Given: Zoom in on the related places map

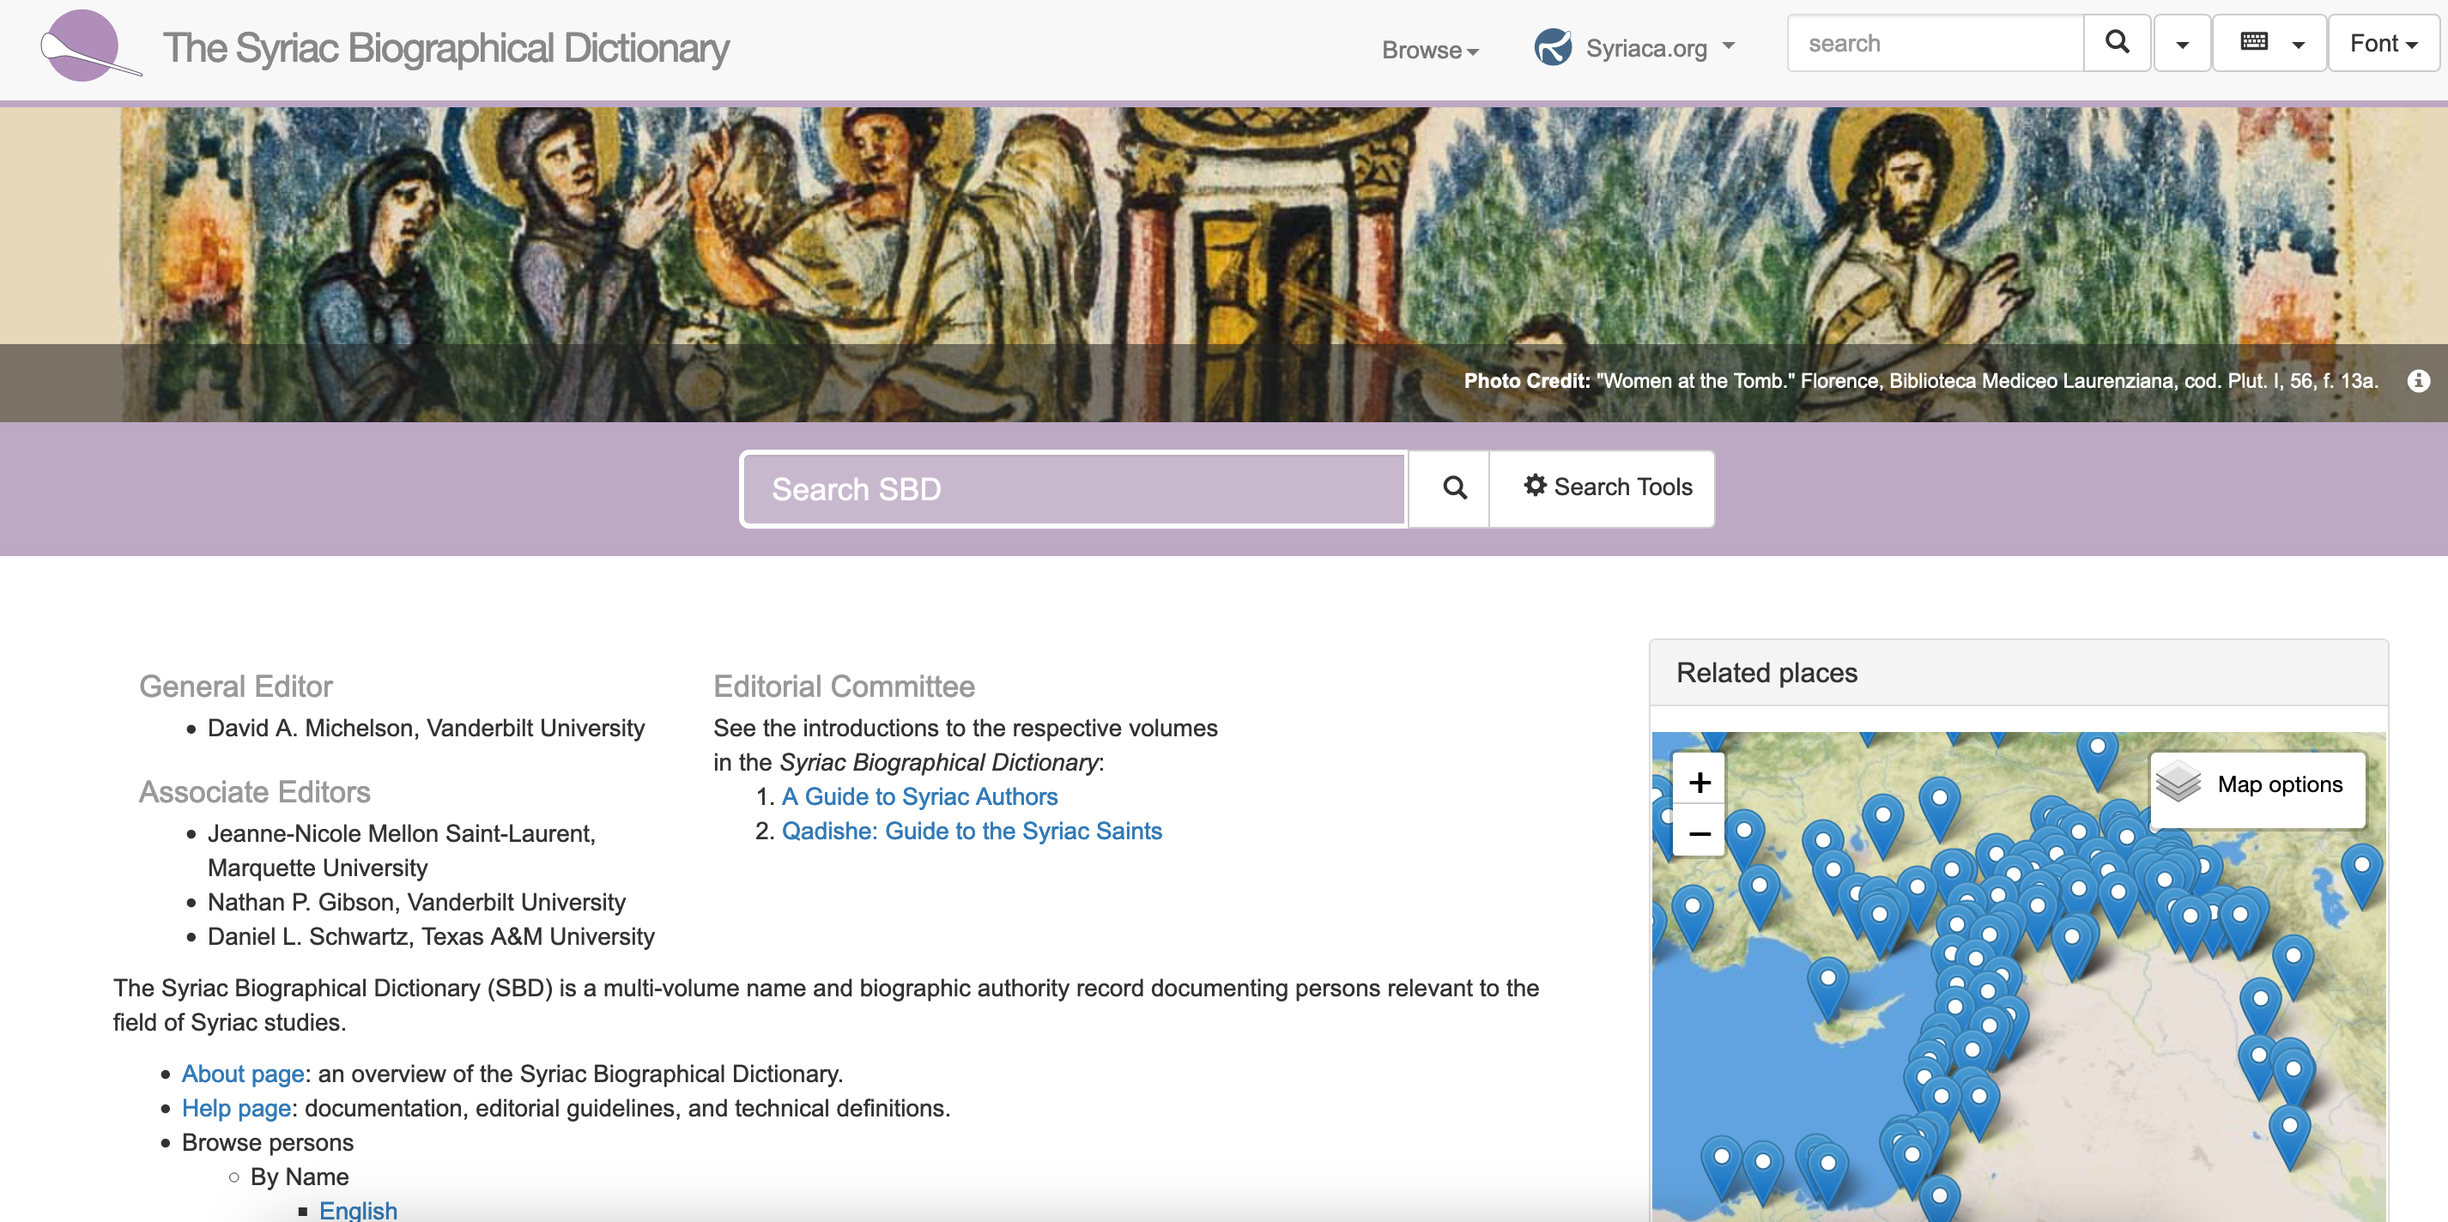Looking at the screenshot, I should [1700, 782].
